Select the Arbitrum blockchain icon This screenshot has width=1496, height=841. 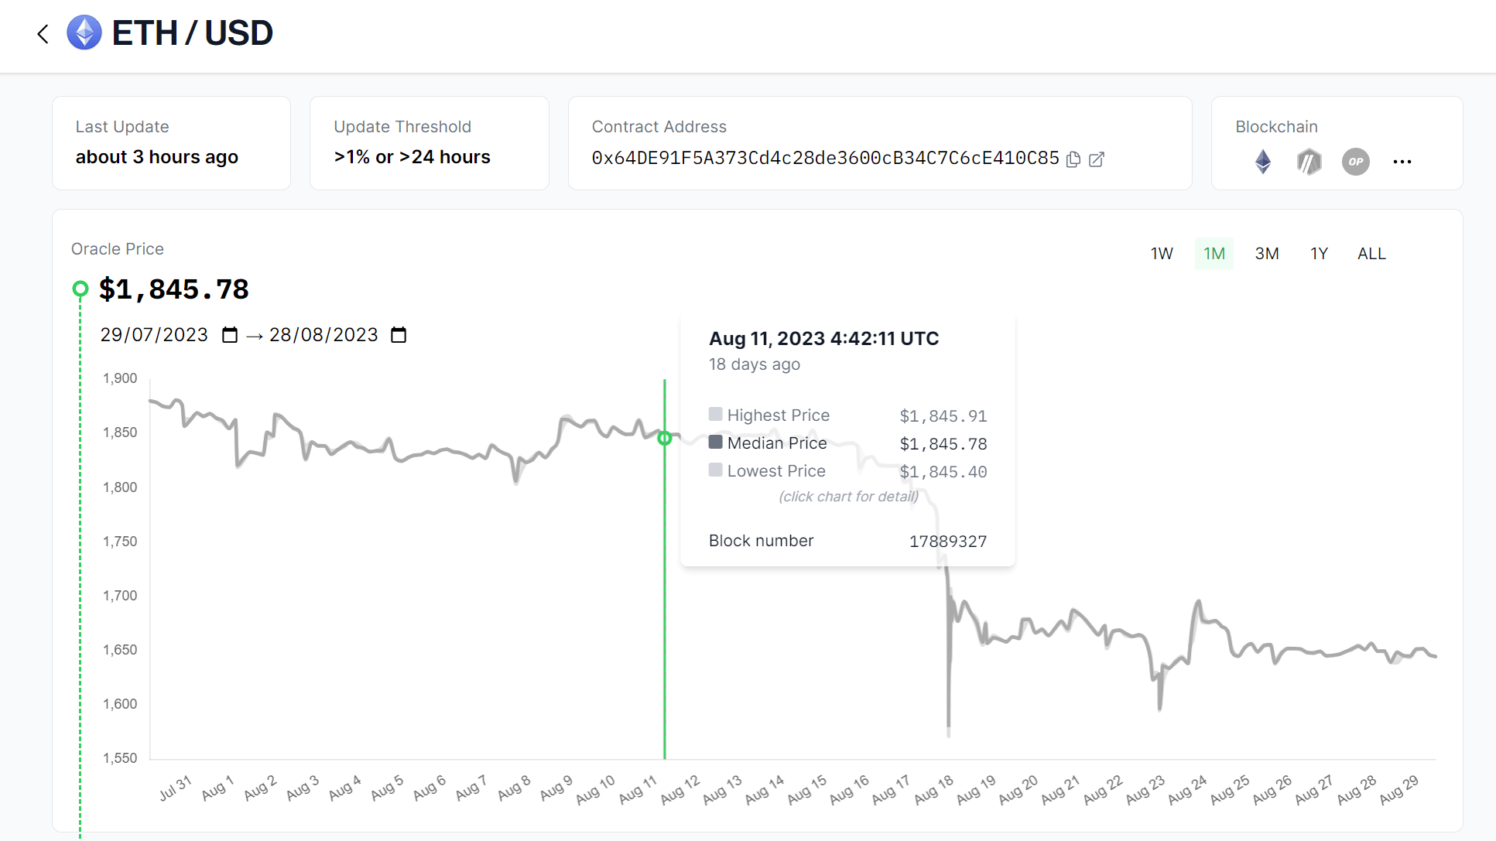point(1309,162)
